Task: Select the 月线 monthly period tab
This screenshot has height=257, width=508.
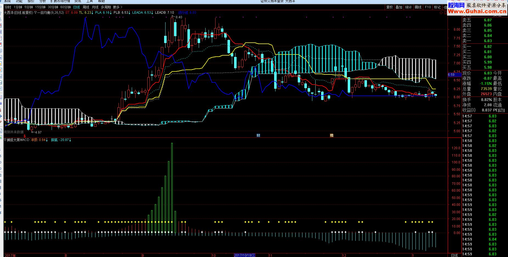Action: click(x=95, y=7)
